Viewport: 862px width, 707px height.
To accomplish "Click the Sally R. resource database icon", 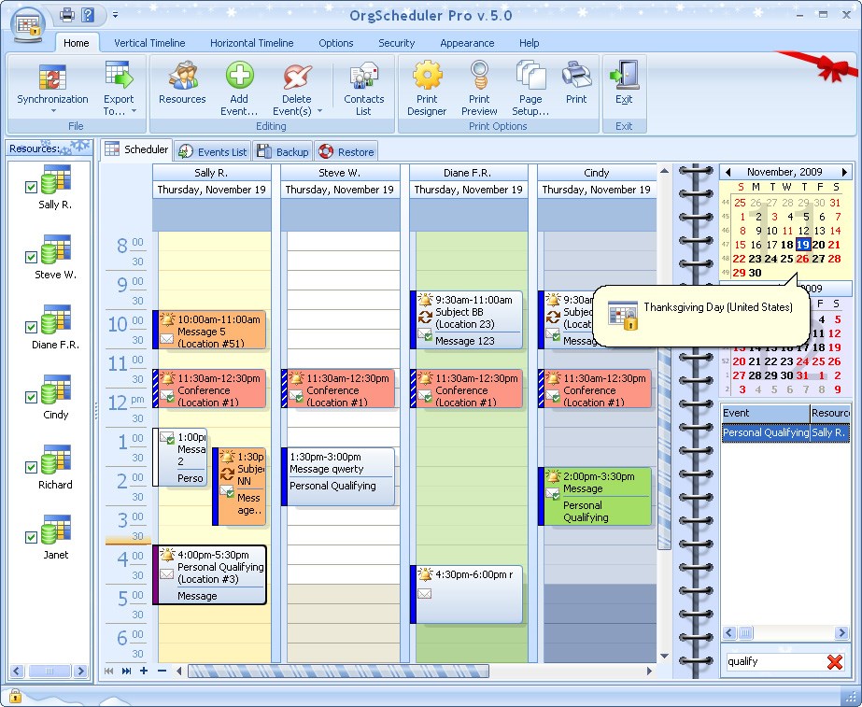I will 56,179.
